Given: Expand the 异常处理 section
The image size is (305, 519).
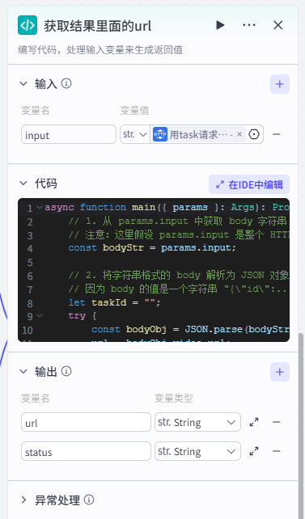Looking at the screenshot, I should (23, 500).
